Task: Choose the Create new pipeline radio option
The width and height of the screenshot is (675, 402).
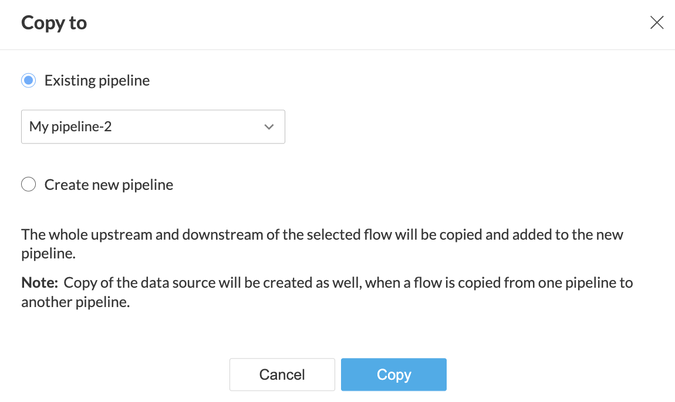Action: point(28,185)
